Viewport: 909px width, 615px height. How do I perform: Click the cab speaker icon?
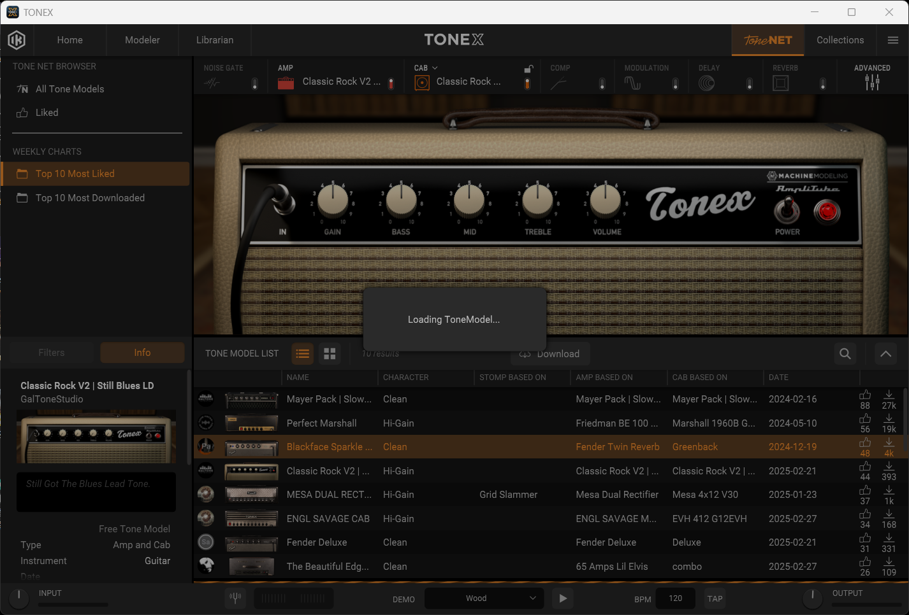coord(422,83)
